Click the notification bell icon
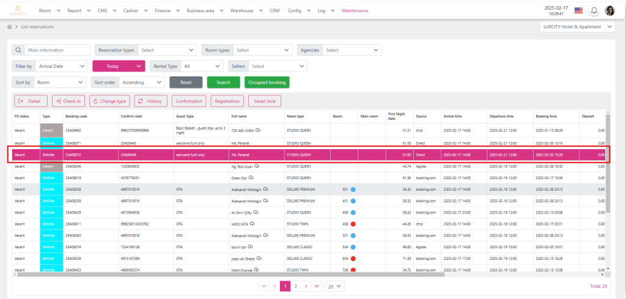The height and width of the screenshot is (299, 626). click(594, 10)
